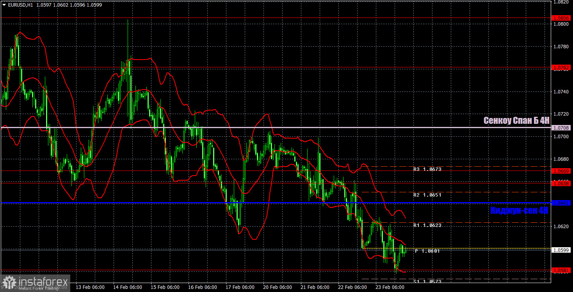Select the red 1.0581 level price tag
573x292 pixels.
click(561, 270)
